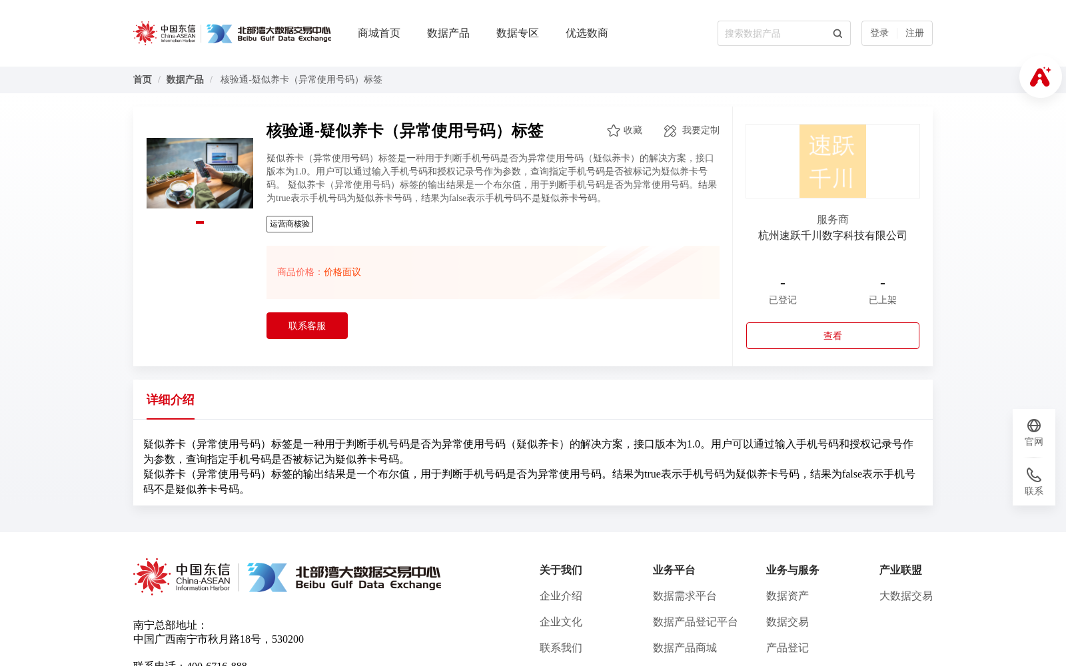Select the red carousel indicator under product image
This screenshot has width=1066, height=666.
coord(200,222)
